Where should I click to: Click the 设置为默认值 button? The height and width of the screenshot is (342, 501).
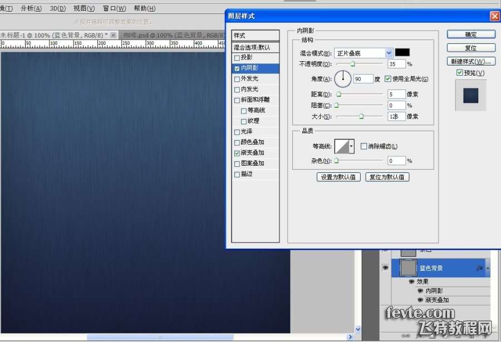338,177
